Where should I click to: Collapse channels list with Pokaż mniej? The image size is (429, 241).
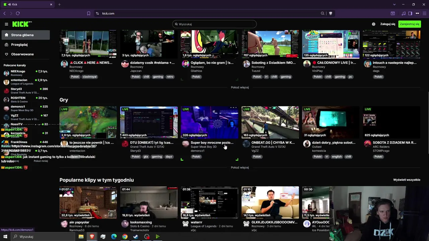[x=41, y=161]
